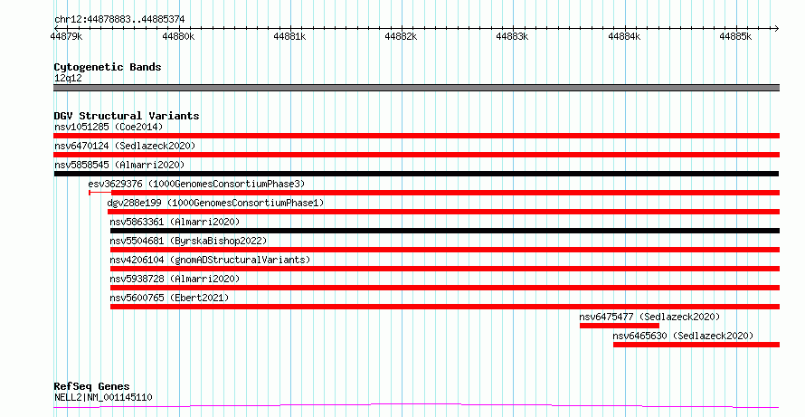Open dgv288e199 (1000GenomesConsortiumPhase1) label
This screenshot has width=805, height=417.
click(x=215, y=203)
